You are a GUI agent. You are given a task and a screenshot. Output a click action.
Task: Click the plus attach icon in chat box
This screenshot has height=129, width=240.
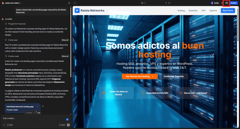(x=4, y=125)
